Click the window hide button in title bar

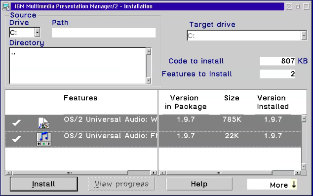(289, 6)
